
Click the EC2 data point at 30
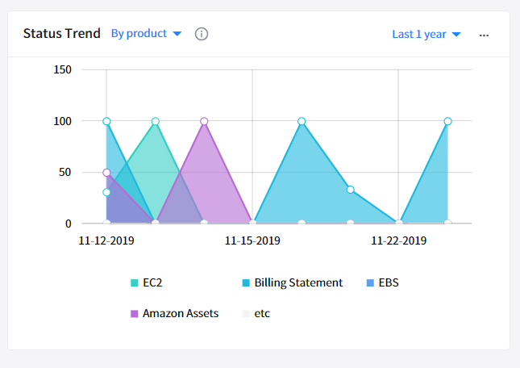click(106, 192)
